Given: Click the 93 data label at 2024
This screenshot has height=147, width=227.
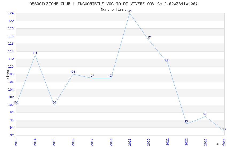Looking at the screenshot, I should coord(224,129).
